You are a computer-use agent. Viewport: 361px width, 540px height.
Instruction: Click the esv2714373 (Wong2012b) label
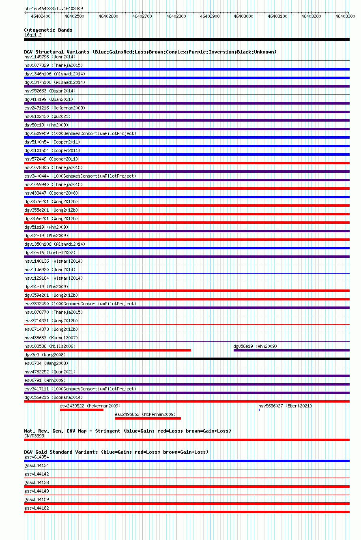tap(51, 330)
